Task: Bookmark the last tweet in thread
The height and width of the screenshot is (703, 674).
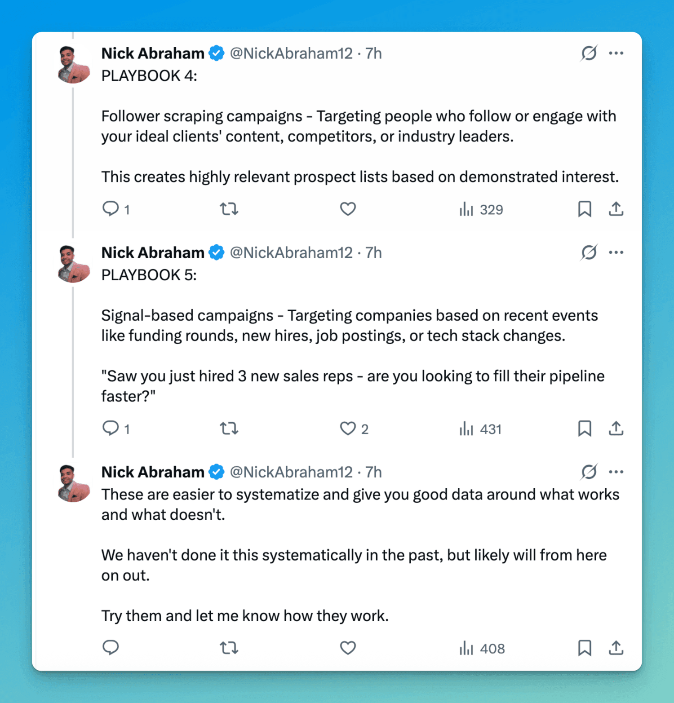Action: pyautogui.click(x=584, y=648)
